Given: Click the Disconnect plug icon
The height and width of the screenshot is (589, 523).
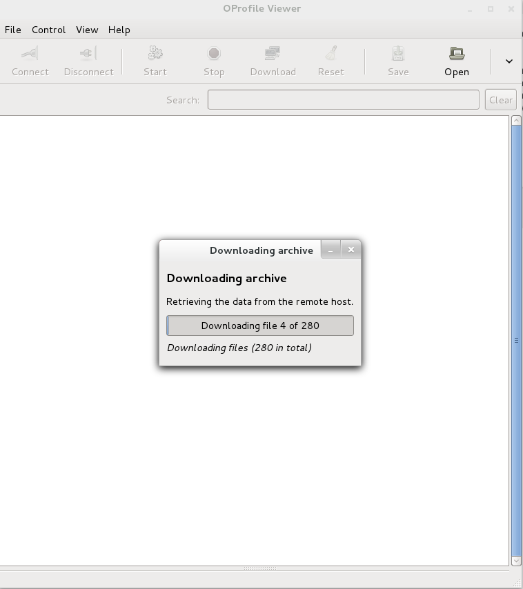Looking at the screenshot, I should tap(88, 54).
